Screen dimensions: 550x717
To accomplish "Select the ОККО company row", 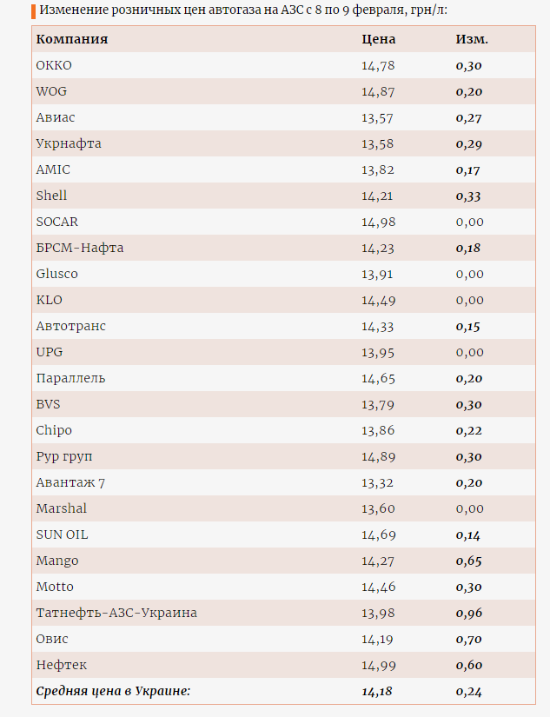I will pos(283,65).
